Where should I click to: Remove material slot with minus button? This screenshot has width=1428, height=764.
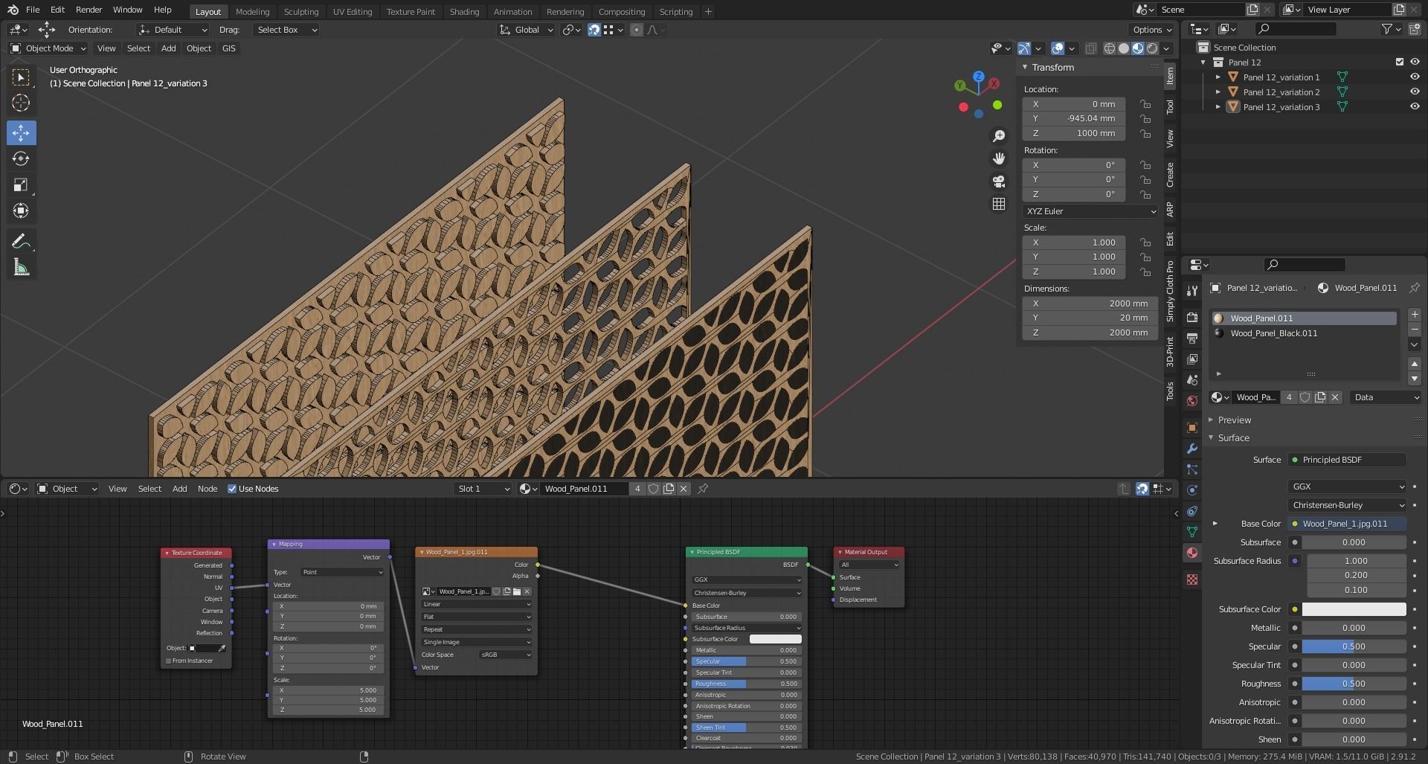[1415, 330]
